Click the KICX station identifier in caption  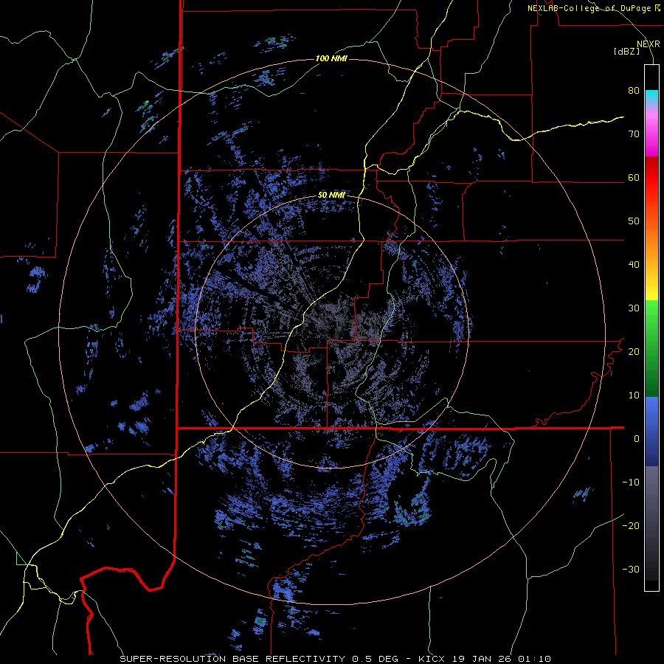coord(433,659)
